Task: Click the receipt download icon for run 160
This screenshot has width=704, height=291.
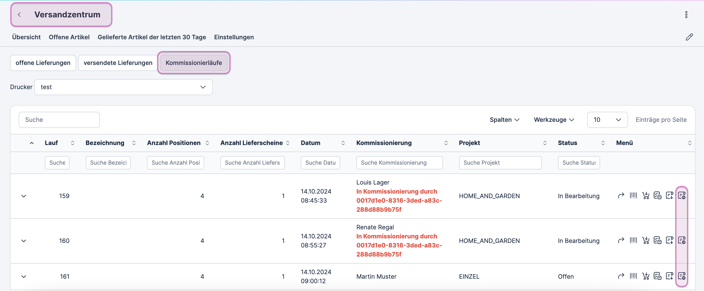Action: point(669,240)
